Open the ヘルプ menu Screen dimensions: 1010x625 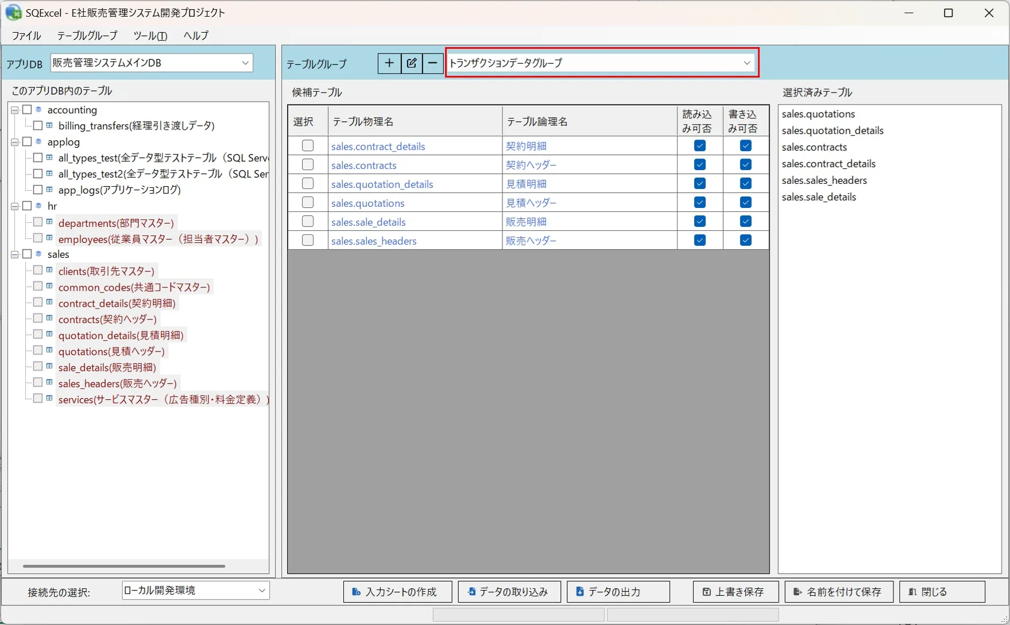[196, 36]
